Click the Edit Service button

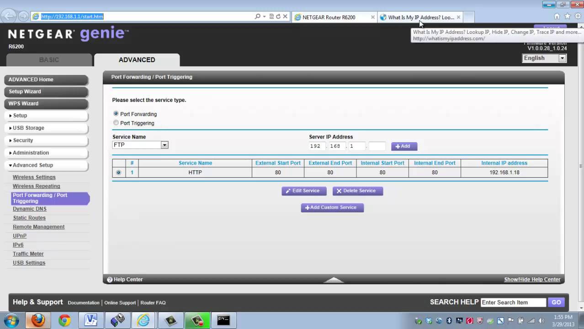pos(304,191)
